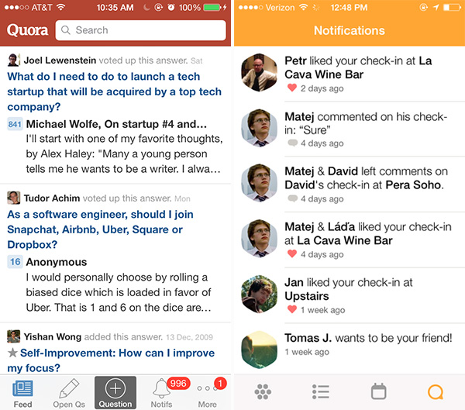Switch to the Feed tab
The image size is (465, 410).
click(22, 393)
